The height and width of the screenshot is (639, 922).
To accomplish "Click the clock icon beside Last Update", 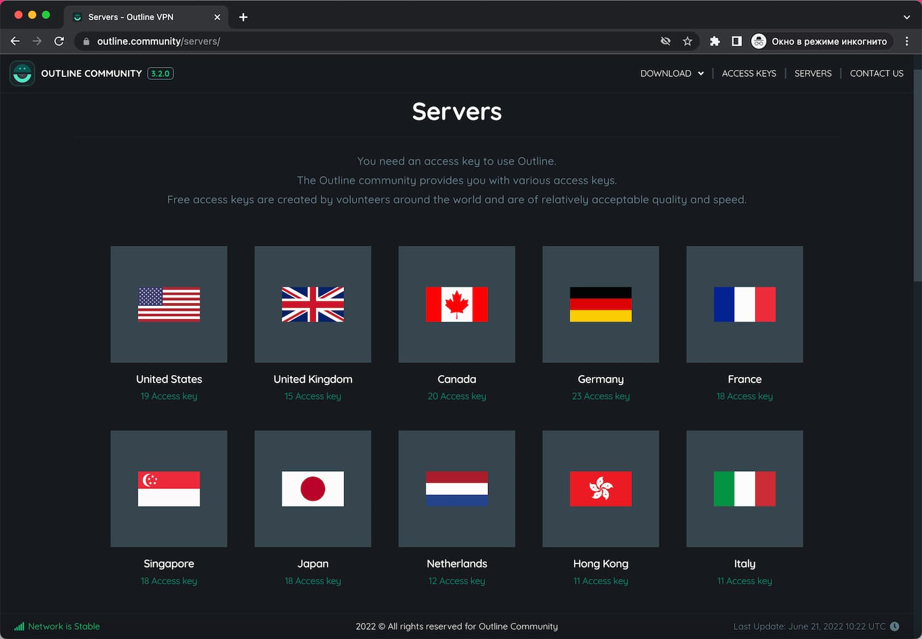I will tap(895, 627).
